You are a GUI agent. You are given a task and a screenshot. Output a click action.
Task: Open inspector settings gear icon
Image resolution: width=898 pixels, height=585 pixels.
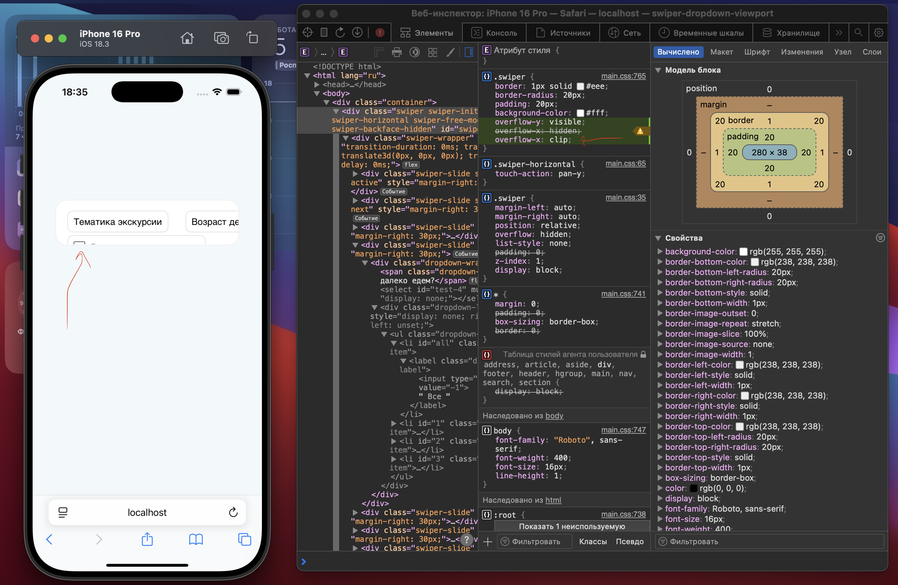(878, 33)
